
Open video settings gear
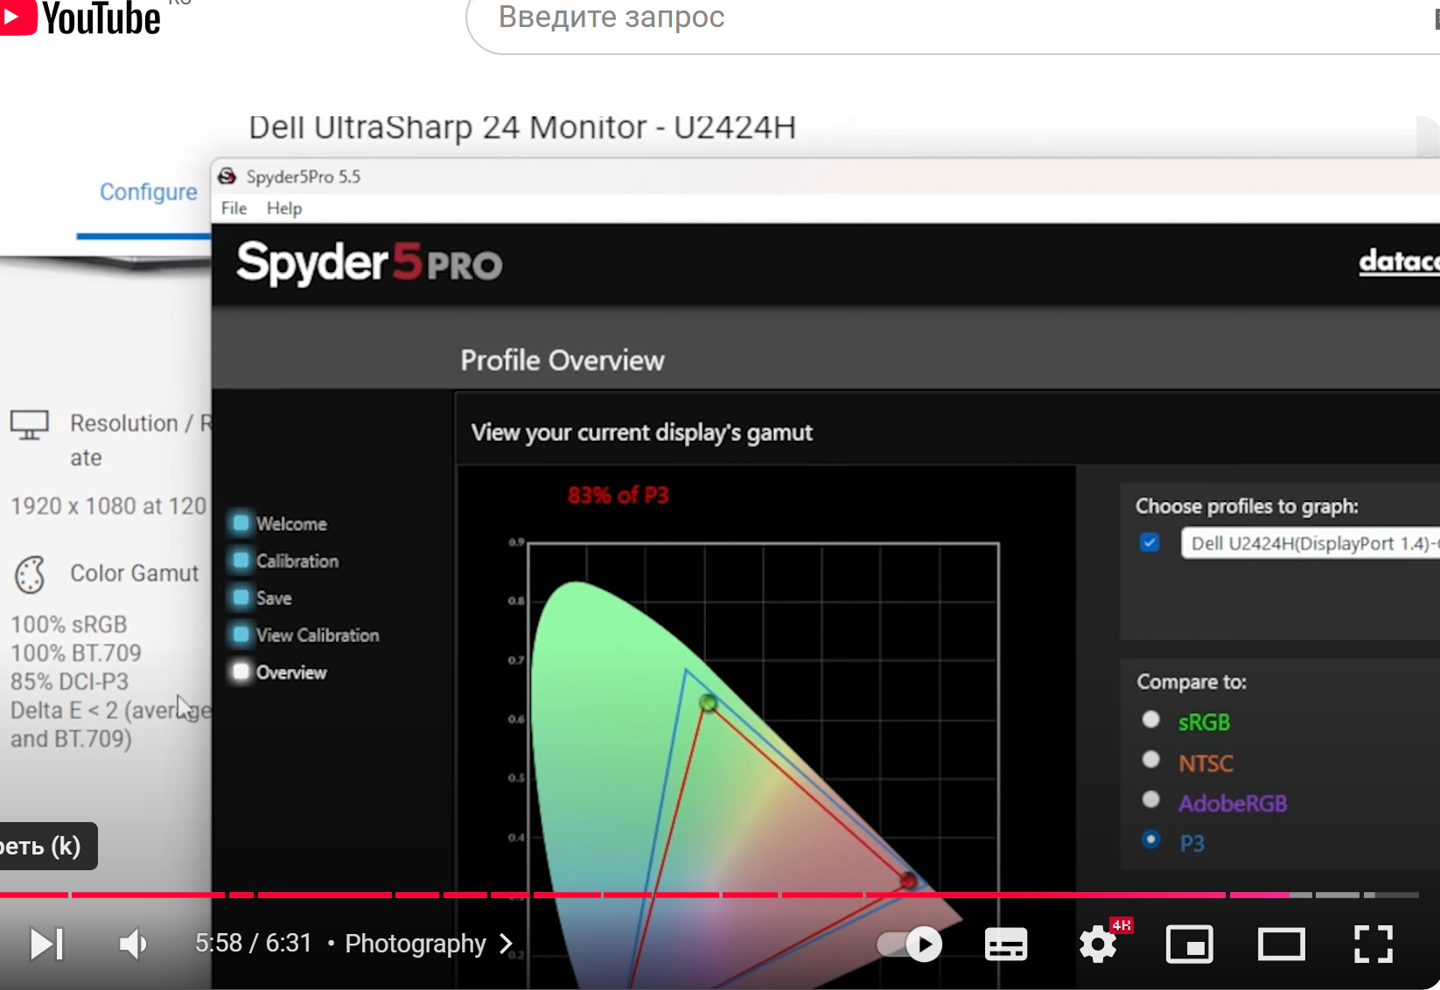point(1098,944)
